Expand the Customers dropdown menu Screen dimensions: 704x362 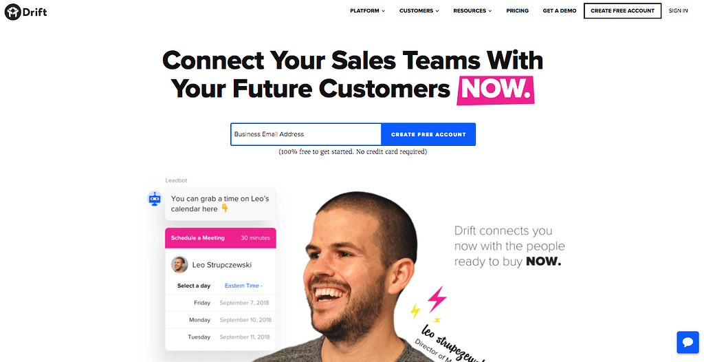pos(419,11)
